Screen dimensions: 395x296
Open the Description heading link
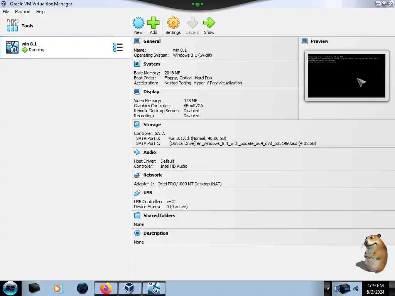pos(156,233)
